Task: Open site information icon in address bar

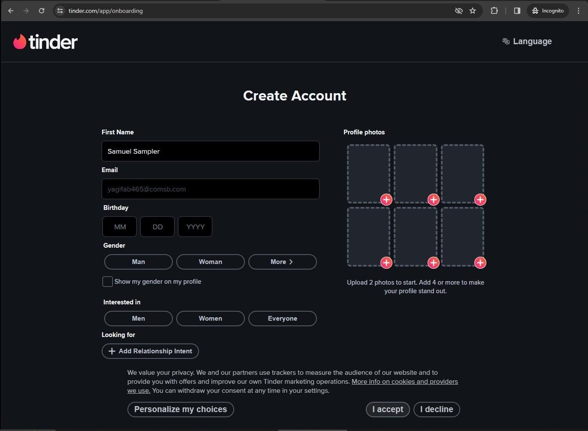Action: (x=60, y=11)
